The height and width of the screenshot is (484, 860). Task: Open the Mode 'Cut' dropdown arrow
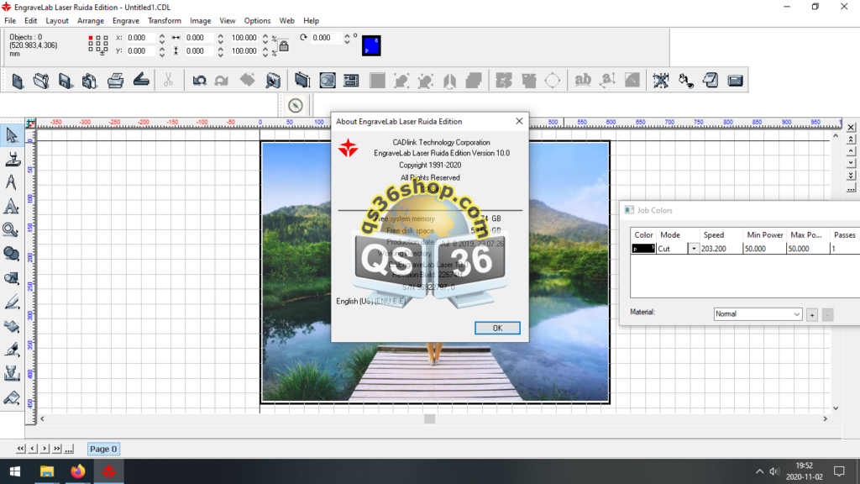pos(693,249)
